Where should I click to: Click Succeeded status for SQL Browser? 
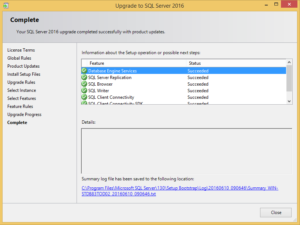point(198,84)
